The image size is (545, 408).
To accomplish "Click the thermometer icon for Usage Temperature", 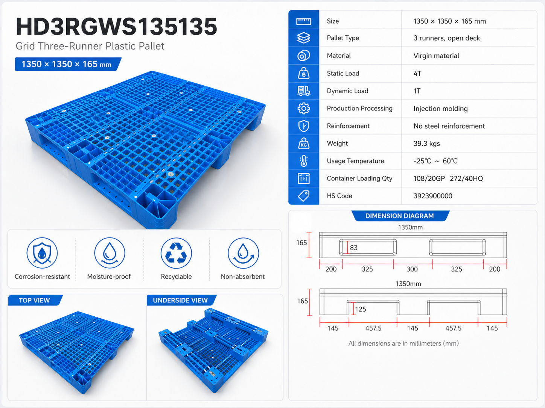I will pyautogui.click(x=303, y=161).
